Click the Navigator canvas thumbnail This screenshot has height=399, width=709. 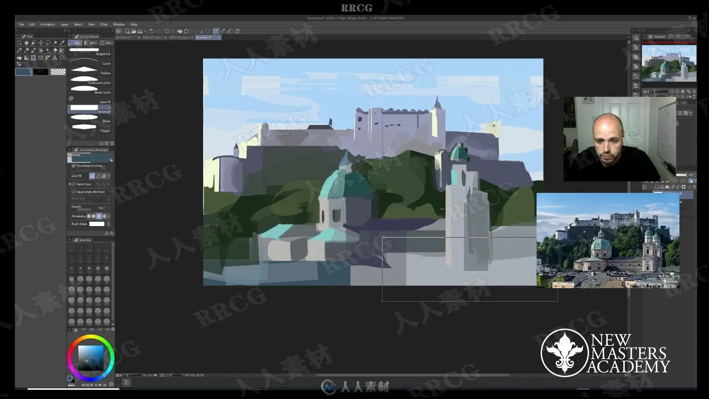tap(669, 63)
